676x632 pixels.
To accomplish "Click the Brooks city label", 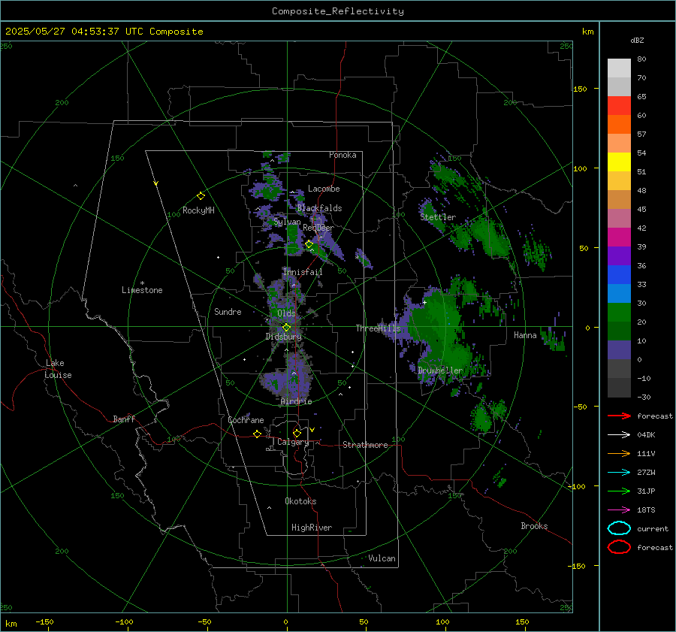I will pos(534,526).
